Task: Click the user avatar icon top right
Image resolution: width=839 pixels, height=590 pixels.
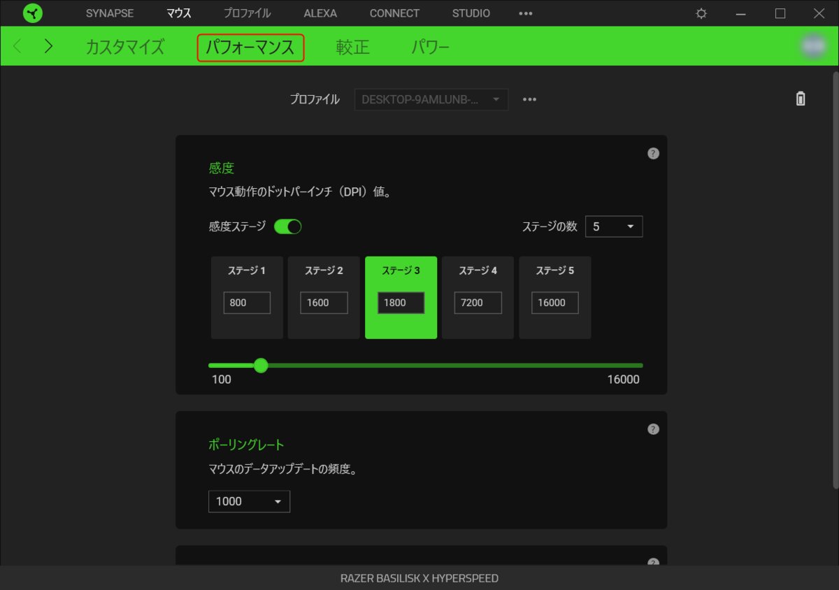Action: pyautogui.click(x=813, y=46)
